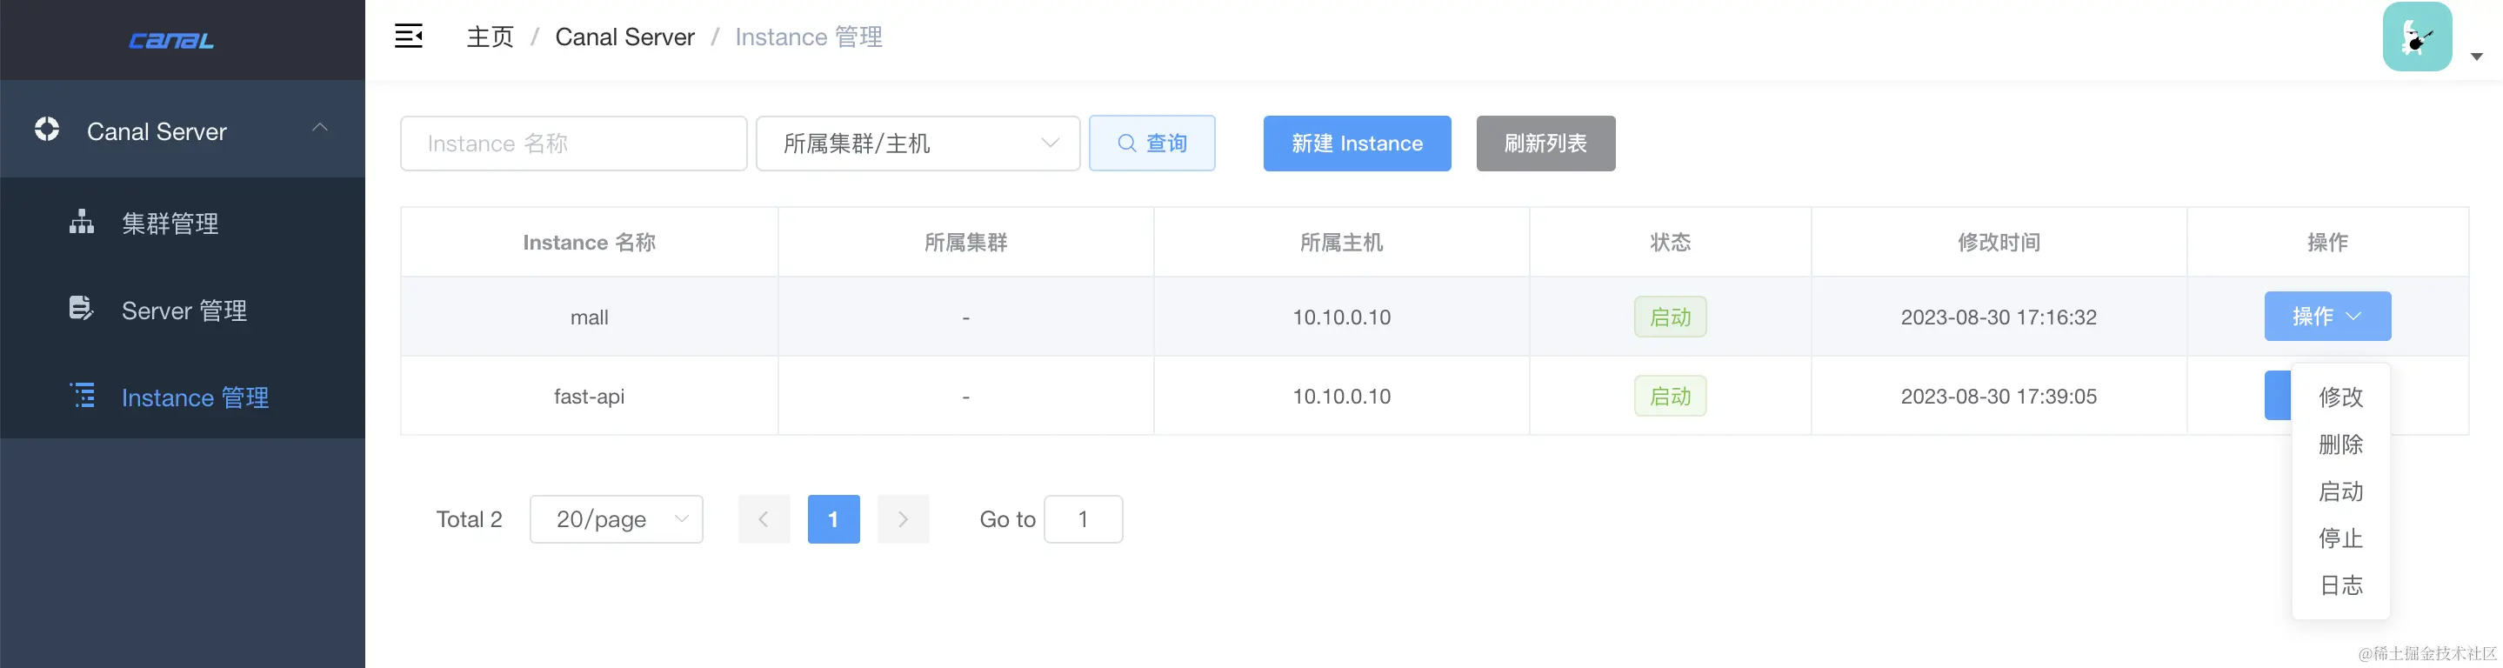Click the 所属主机 column header

point(1341,242)
